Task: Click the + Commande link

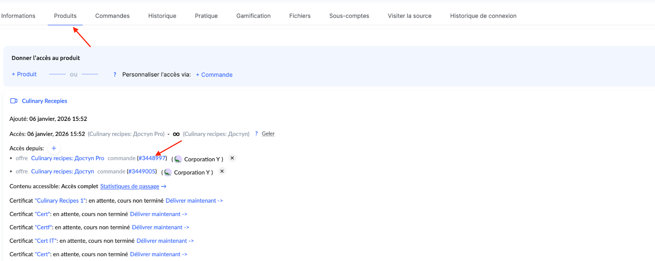Action: pyautogui.click(x=214, y=75)
